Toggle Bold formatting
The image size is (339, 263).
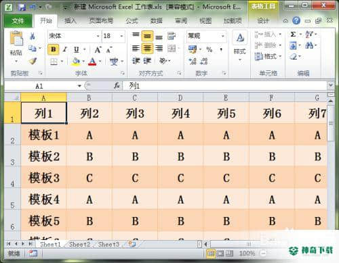54,49
